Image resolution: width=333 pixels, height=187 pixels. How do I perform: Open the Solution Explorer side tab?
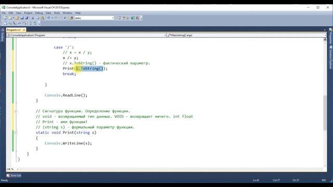[x=330, y=57]
